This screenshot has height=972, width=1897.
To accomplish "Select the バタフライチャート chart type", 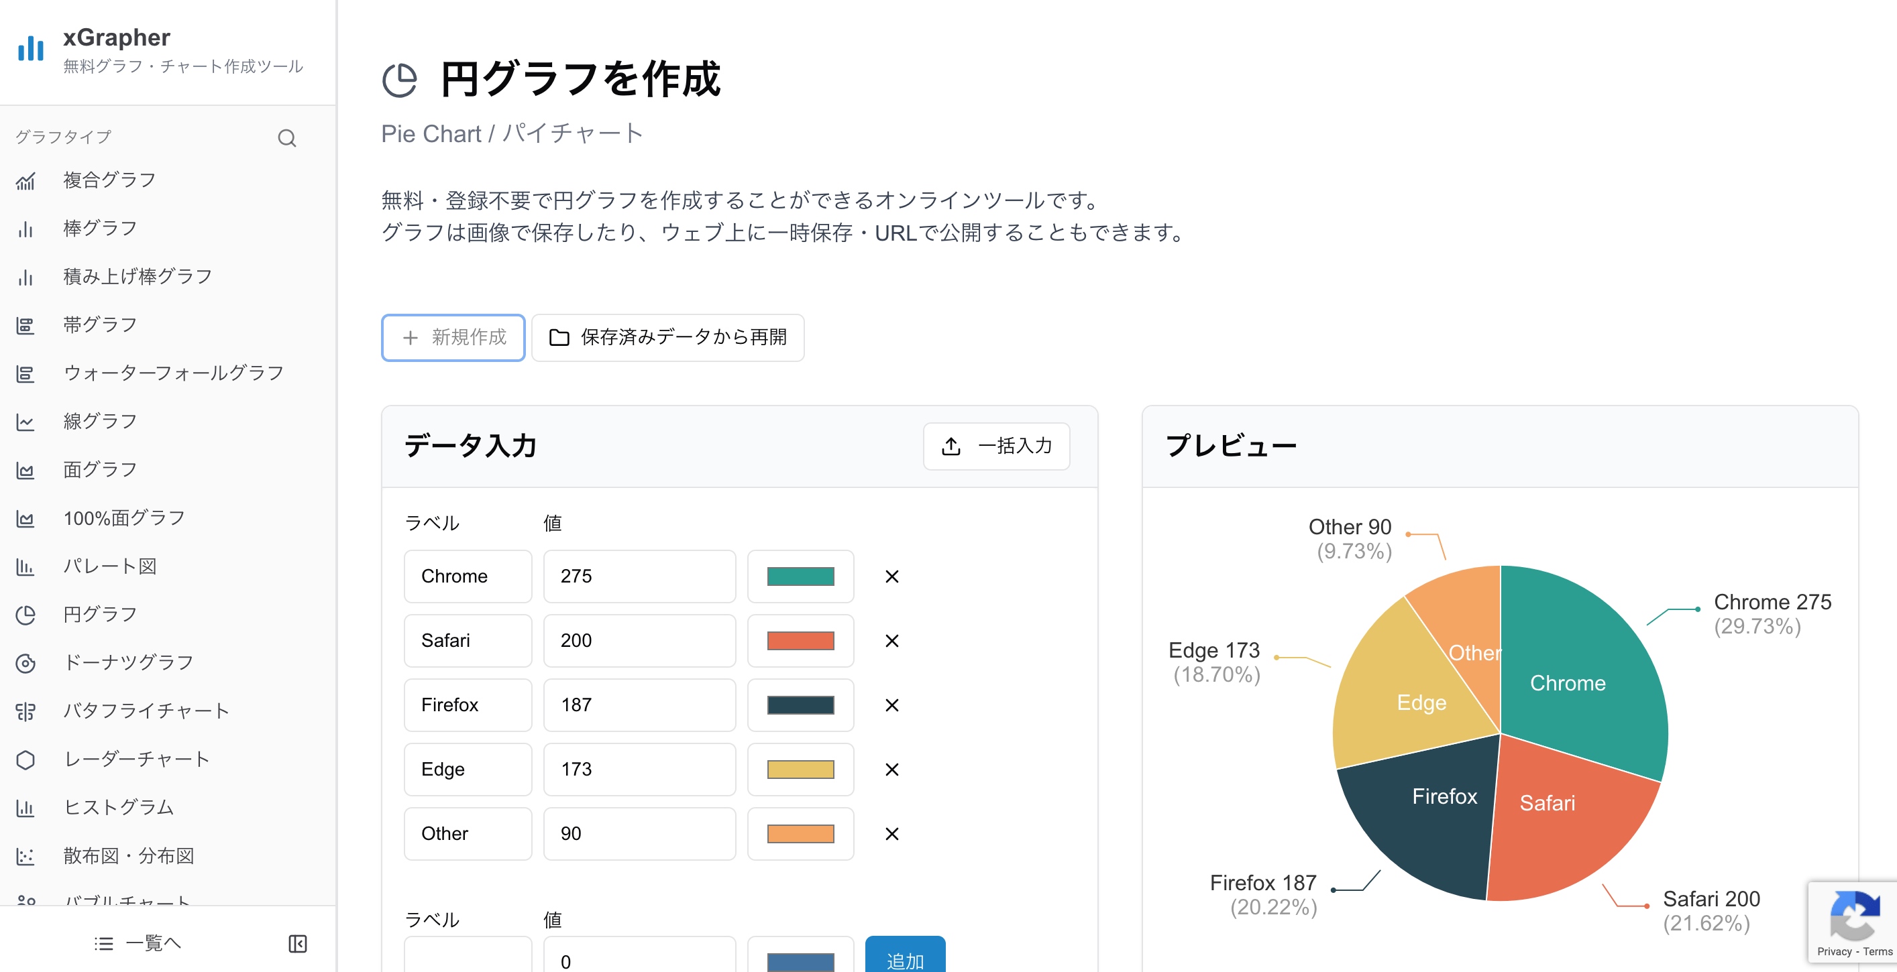I will (146, 710).
